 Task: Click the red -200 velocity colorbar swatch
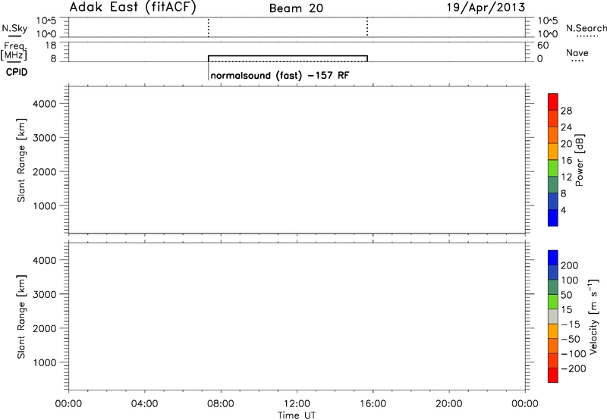pos(553,375)
